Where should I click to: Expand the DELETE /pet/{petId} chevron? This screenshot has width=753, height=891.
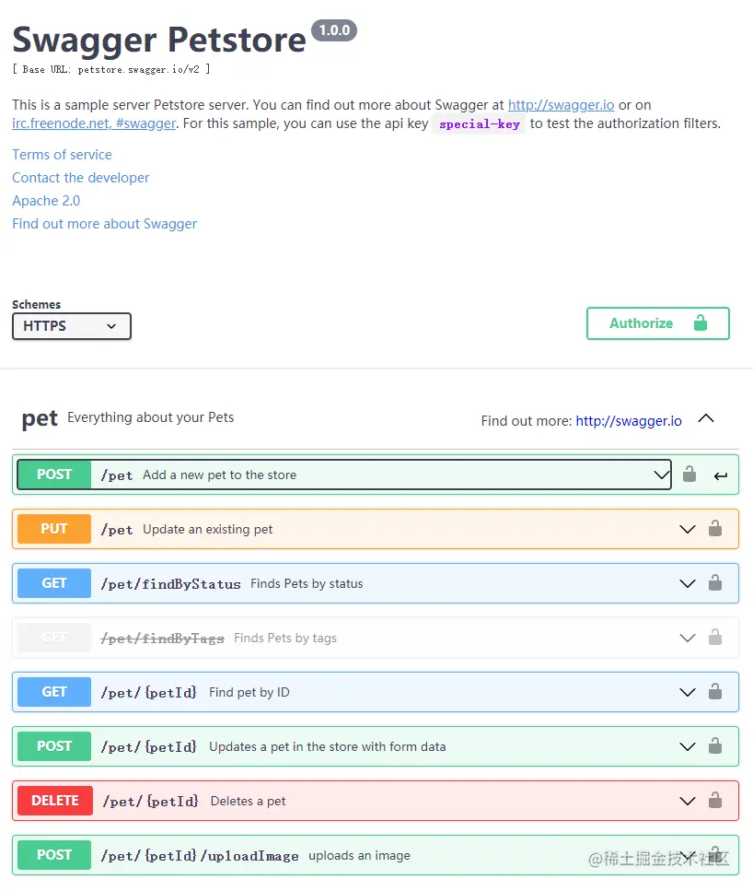(687, 802)
